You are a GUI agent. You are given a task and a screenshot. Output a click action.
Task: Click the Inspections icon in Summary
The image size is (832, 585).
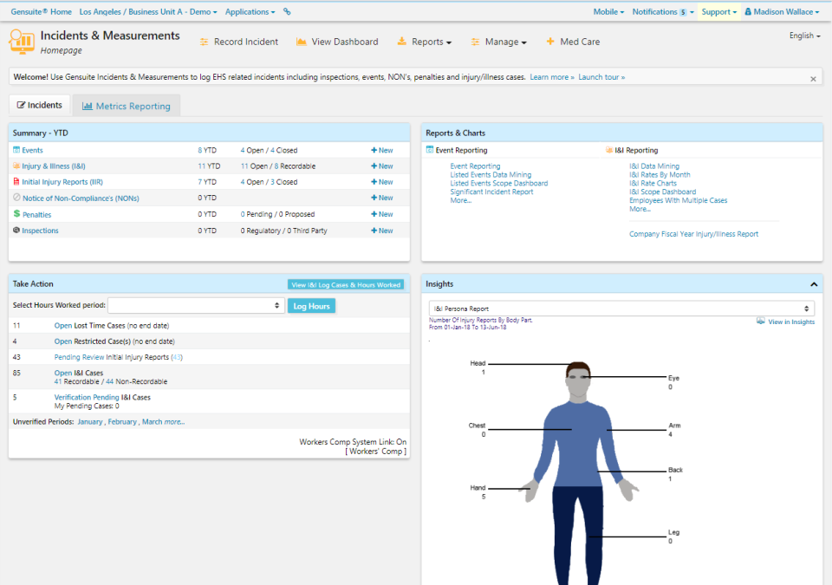click(16, 231)
